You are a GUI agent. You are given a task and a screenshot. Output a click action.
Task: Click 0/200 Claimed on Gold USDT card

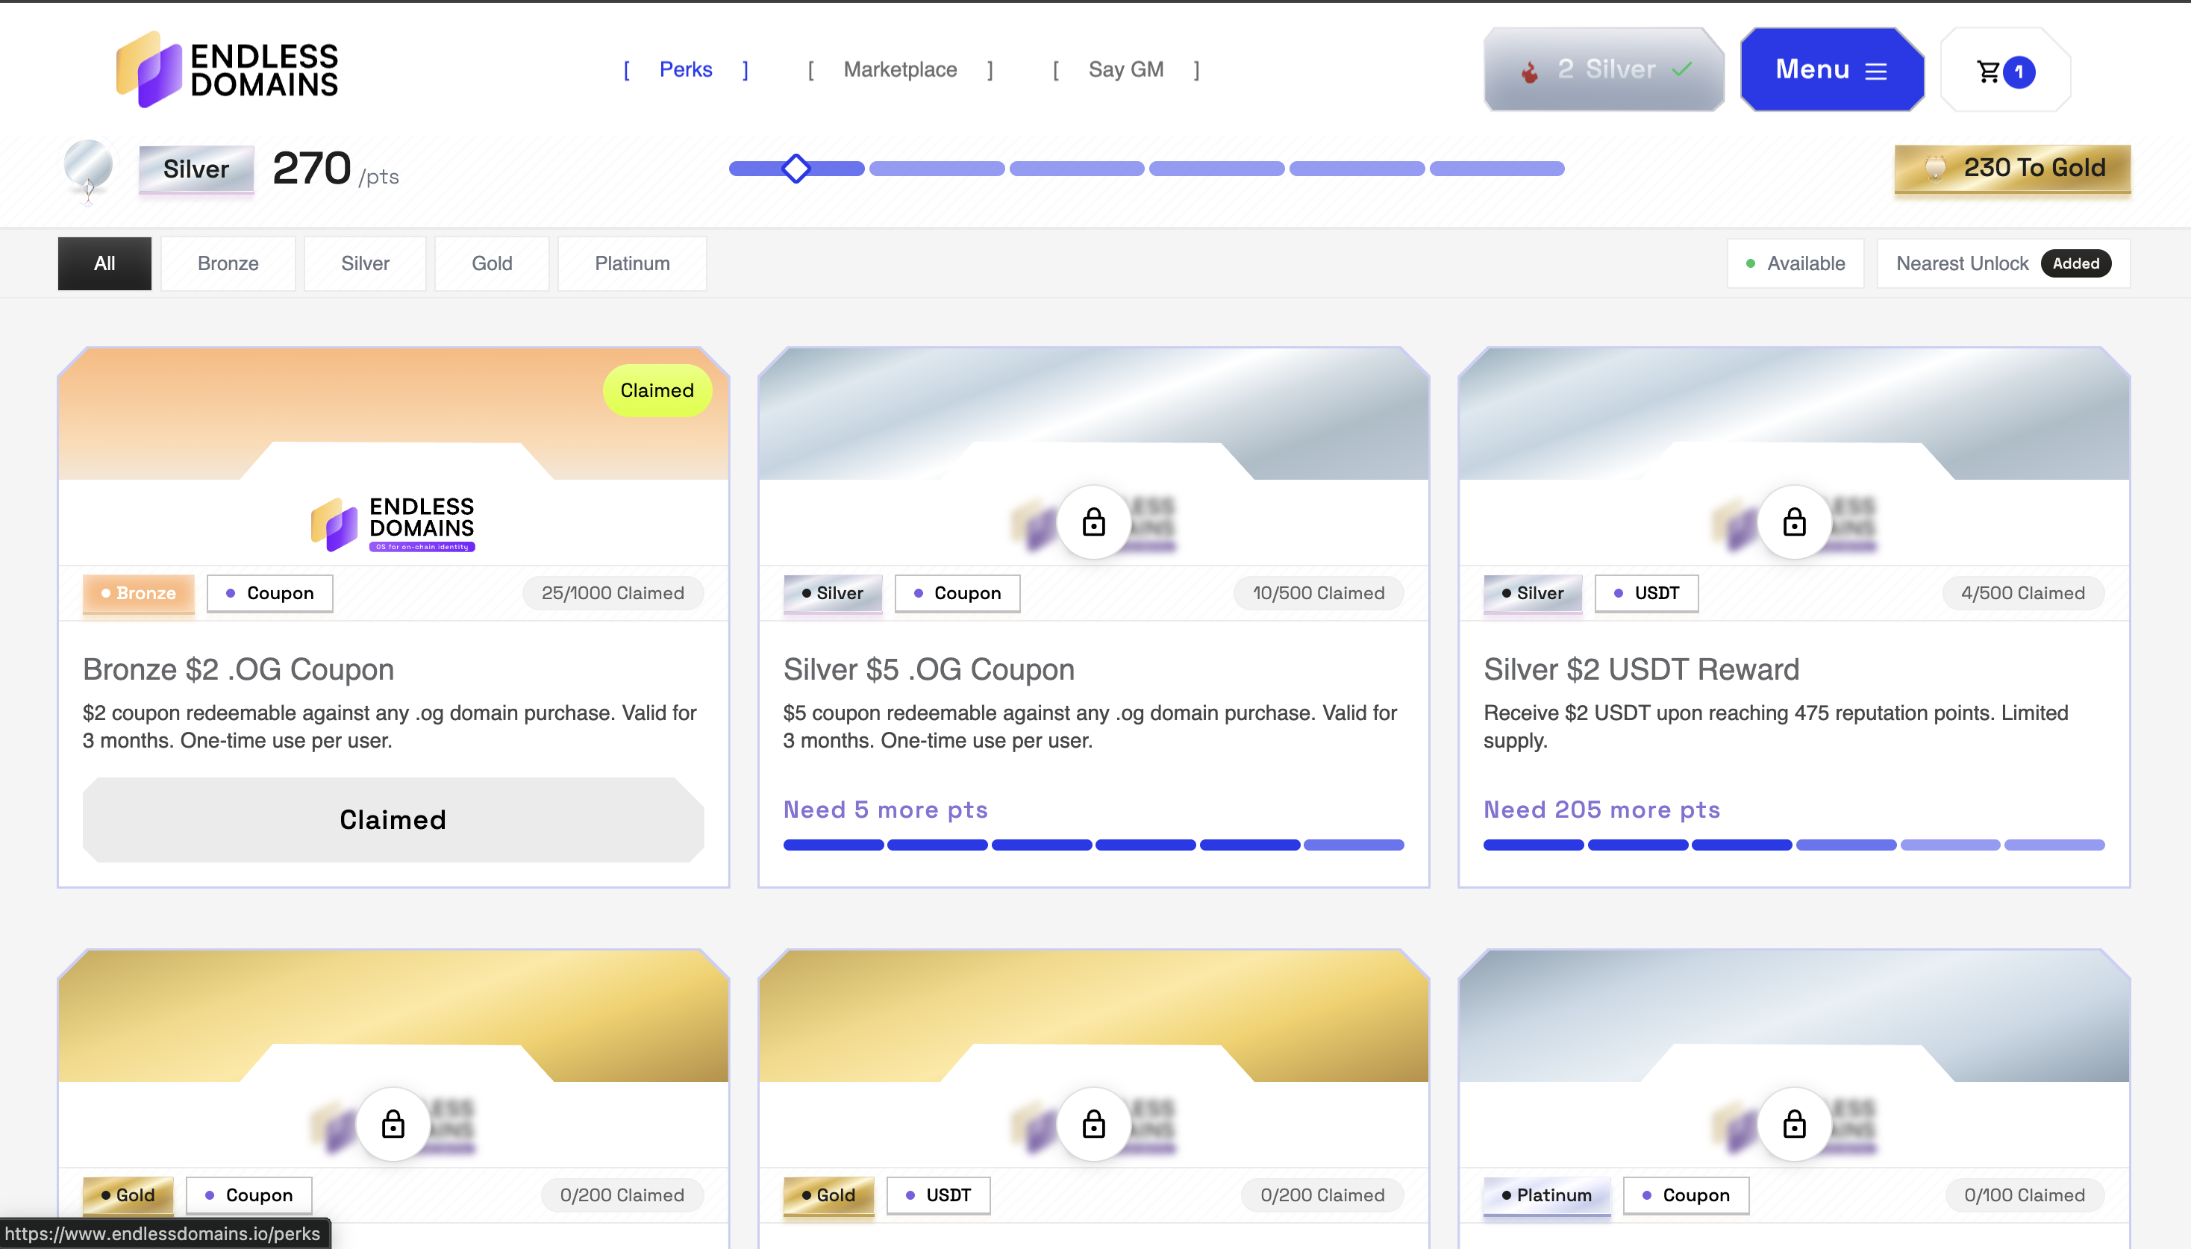[x=1322, y=1196]
